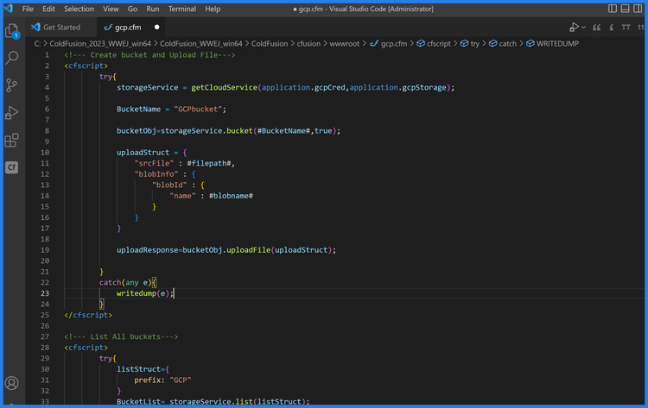Open the Extensions view
This screenshot has height=408, width=648.
[12, 140]
